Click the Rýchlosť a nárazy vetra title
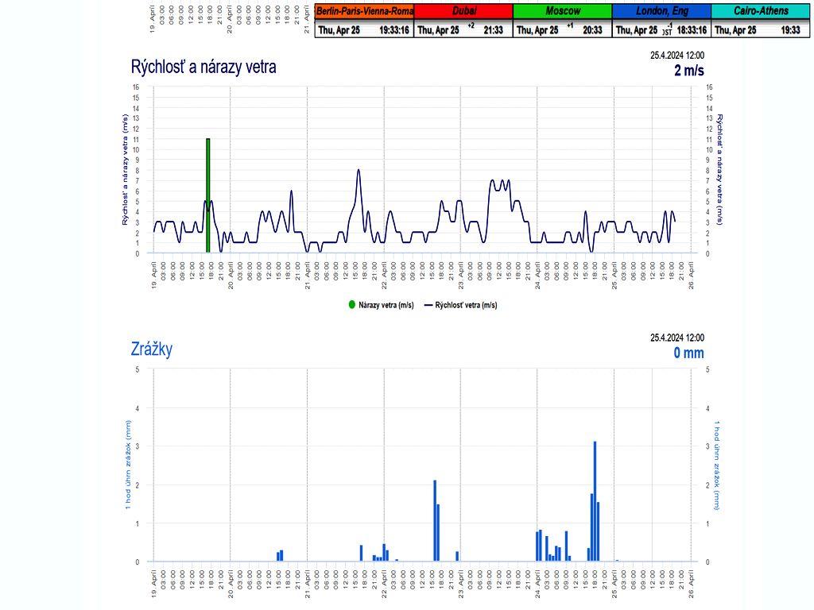 coord(203,67)
